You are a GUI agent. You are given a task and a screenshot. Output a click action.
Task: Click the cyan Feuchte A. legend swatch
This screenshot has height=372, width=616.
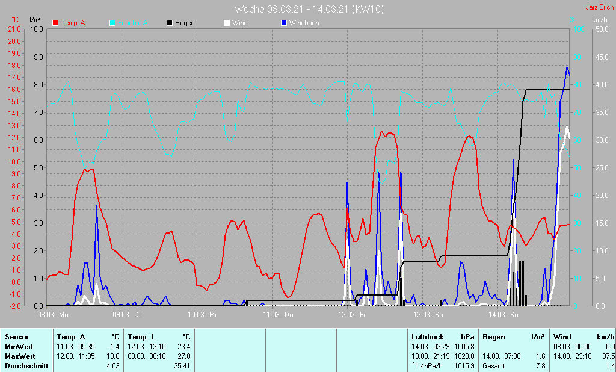pos(112,23)
